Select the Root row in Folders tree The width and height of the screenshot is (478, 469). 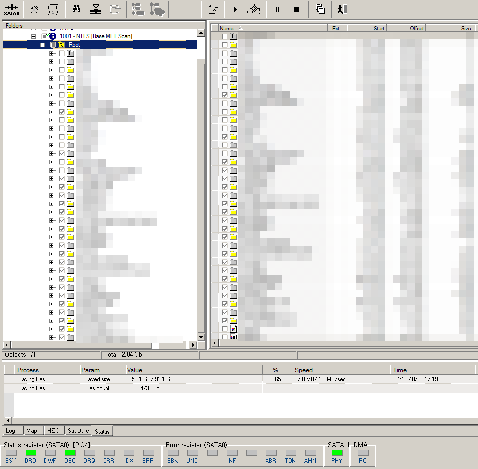(x=100, y=45)
